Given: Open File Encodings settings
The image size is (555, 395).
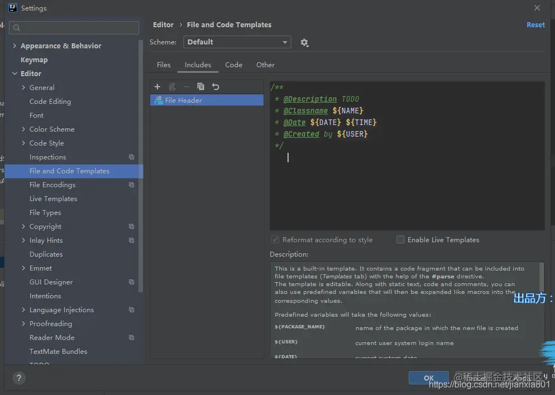Looking at the screenshot, I should pos(52,185).
